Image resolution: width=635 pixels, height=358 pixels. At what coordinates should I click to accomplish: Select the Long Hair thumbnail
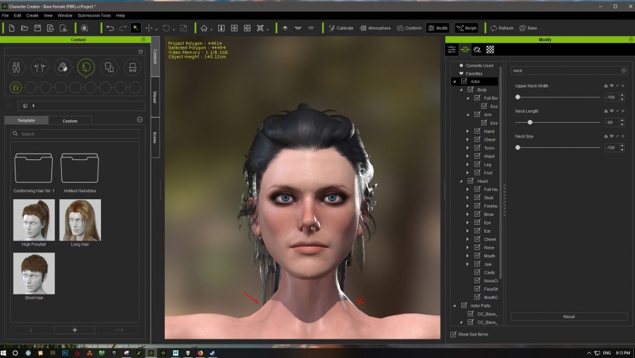tap(80, 220)
